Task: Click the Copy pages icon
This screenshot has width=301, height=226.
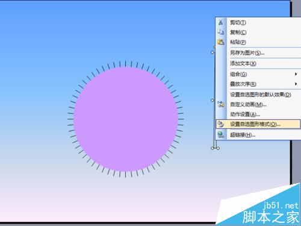Action: pyautogui.click(x=221, y=32)
